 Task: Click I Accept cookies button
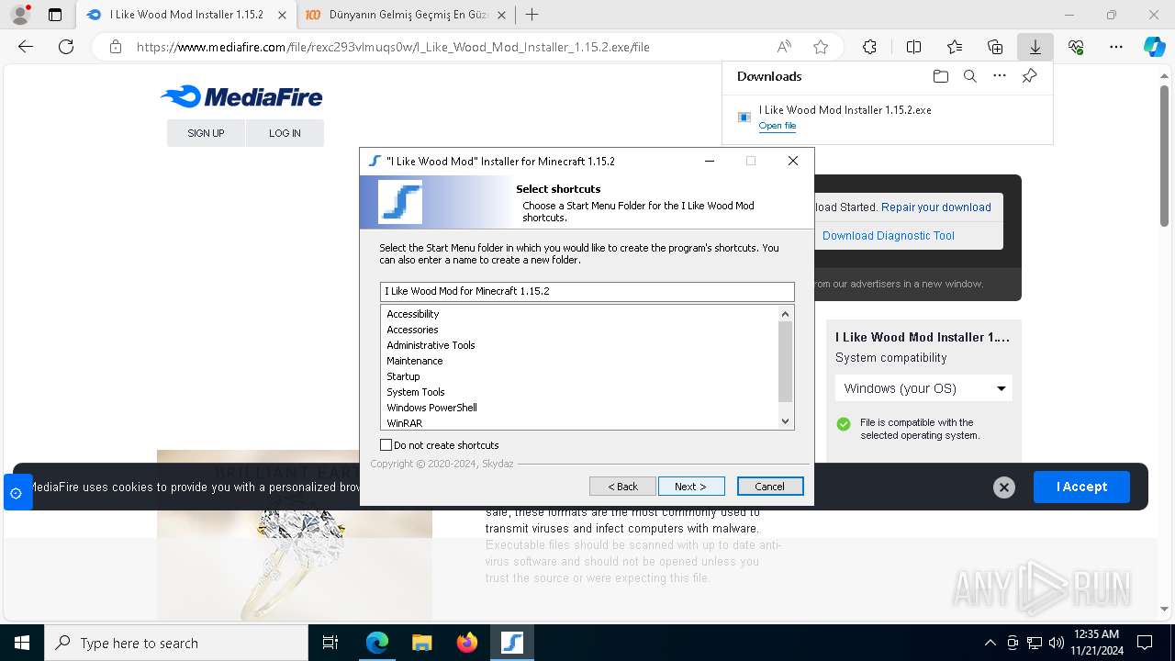click(1081, 487)
